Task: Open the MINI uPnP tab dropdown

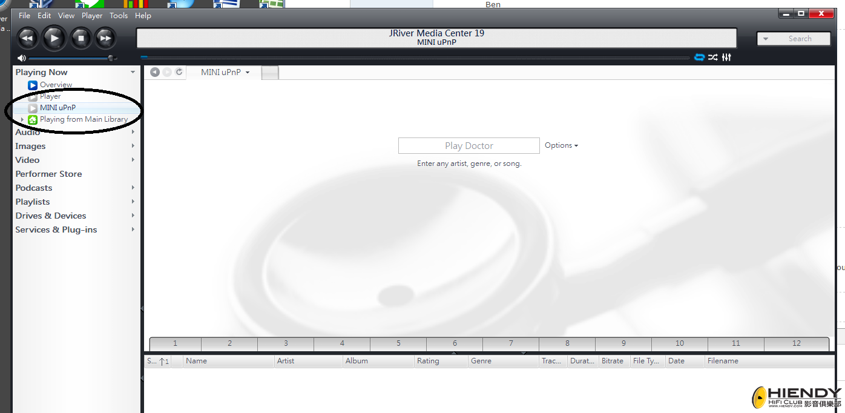Action: pos(248,73)
